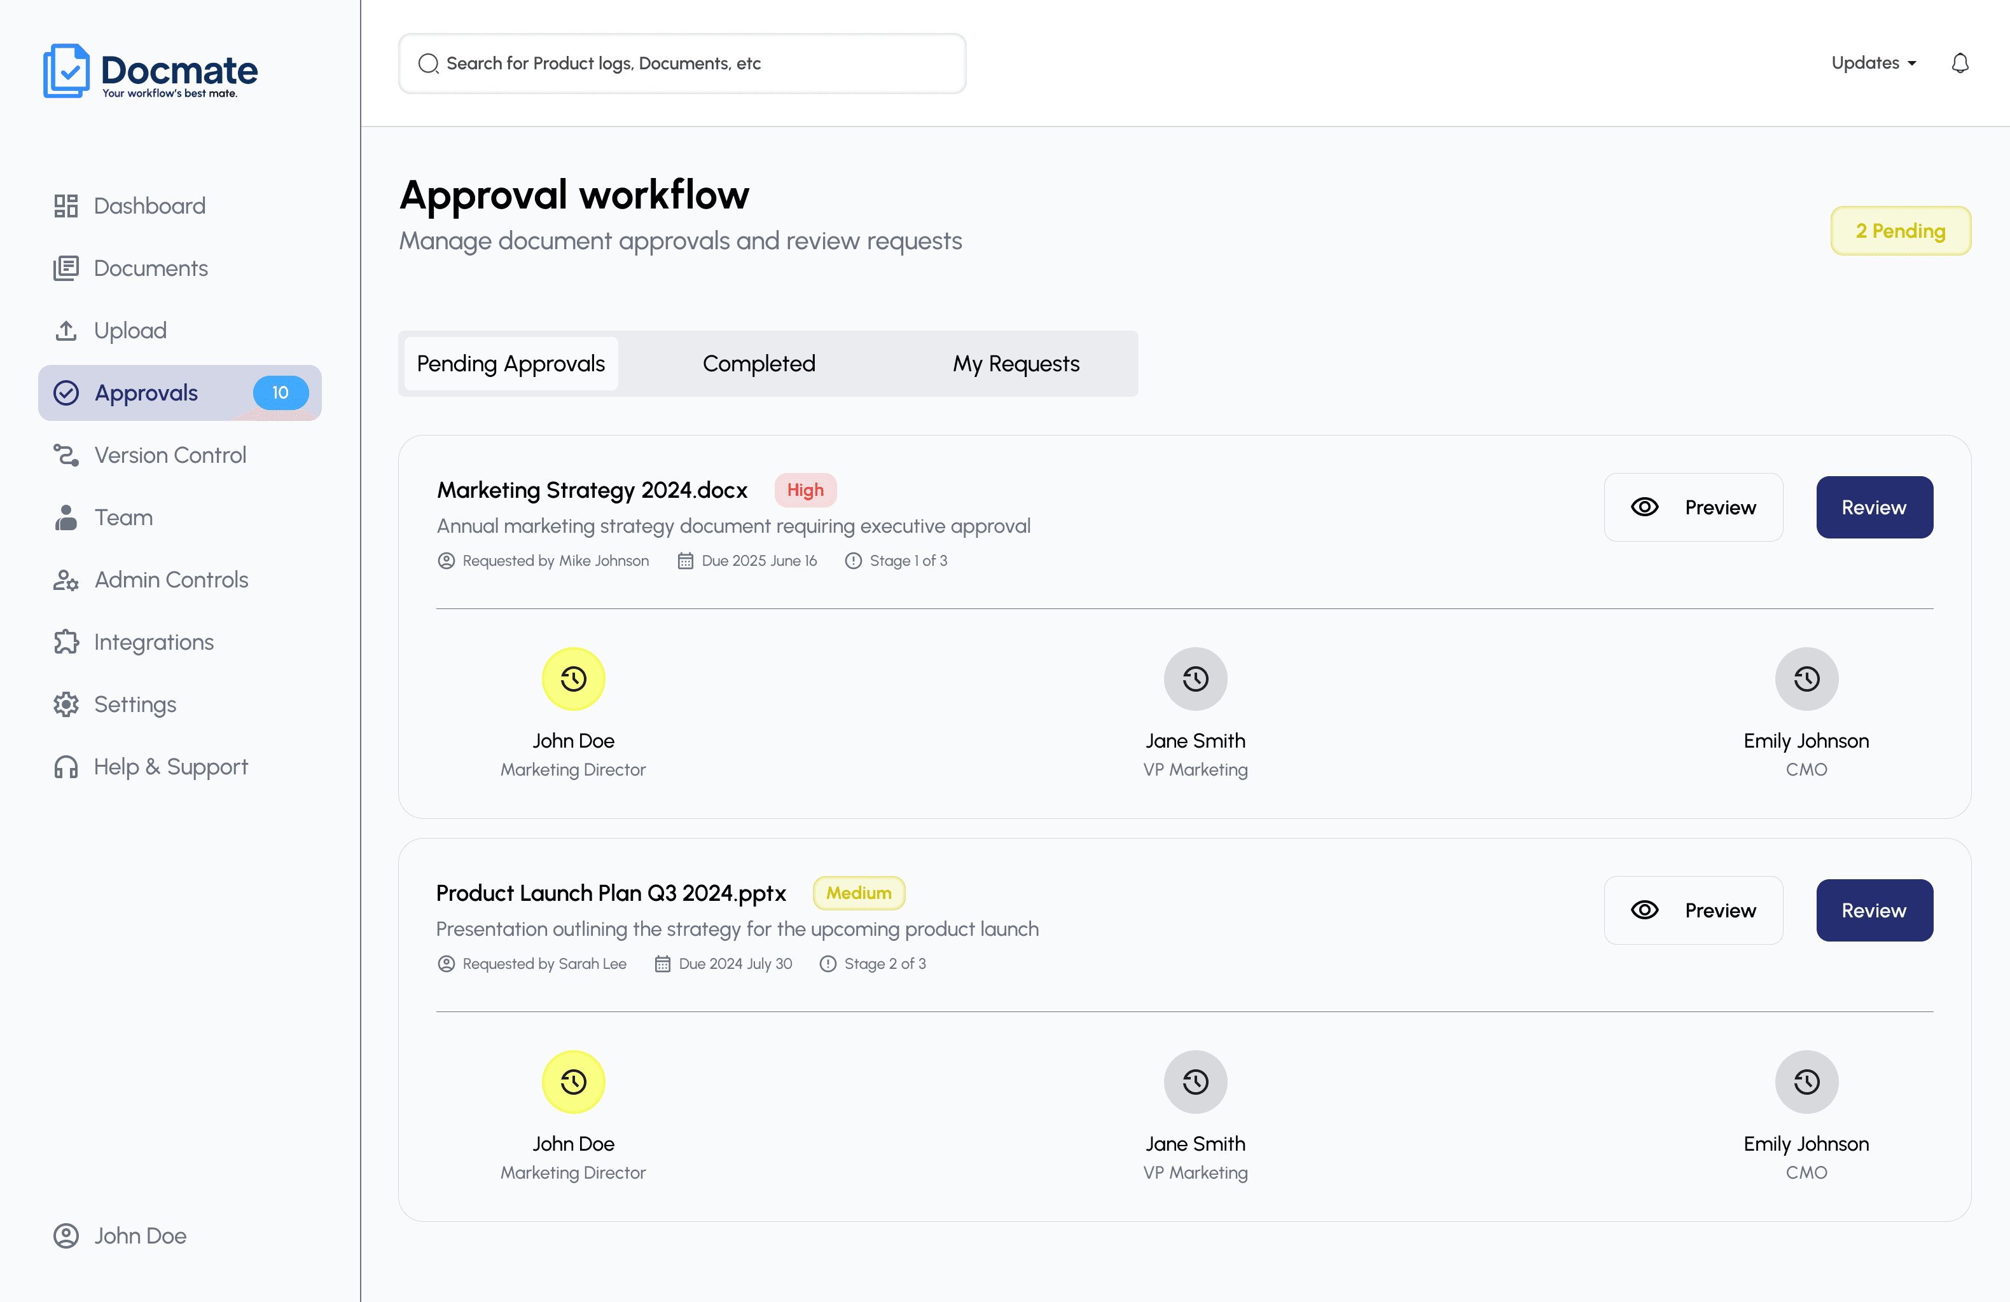This screenshot has height=1302, width=2010.
Task: Open the Upload page
Action: pyautogui.click(x=110, y=331)
